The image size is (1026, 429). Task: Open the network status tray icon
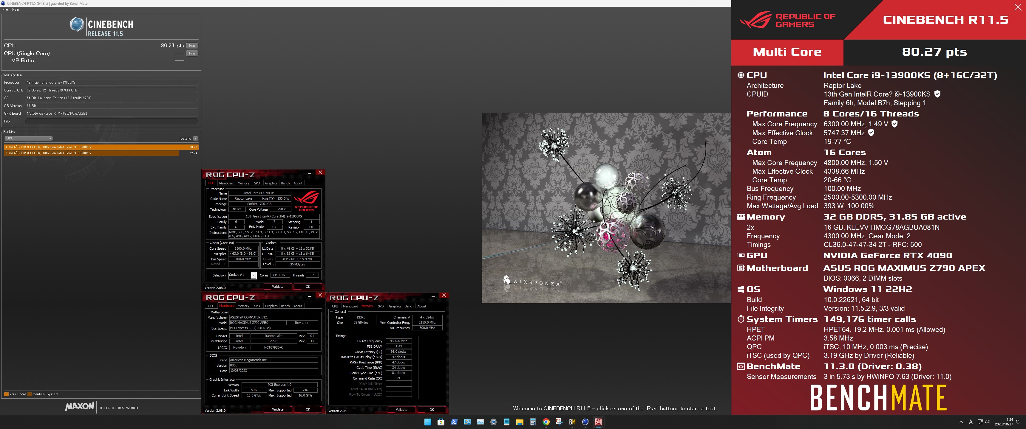[980, 422]
